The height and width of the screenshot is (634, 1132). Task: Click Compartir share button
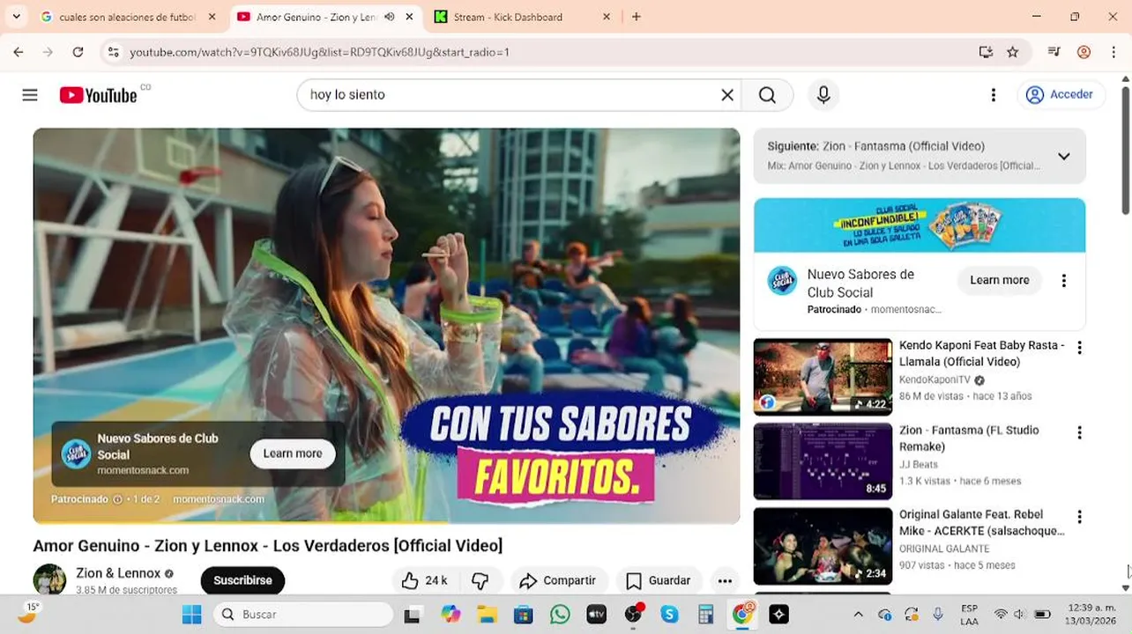coord(557,580)
